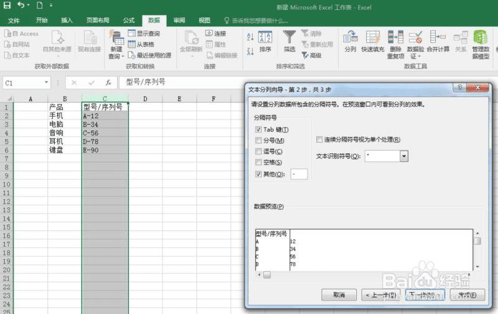The height and width of the screenshot is (314, 498).
Task: Switch to the Insert tab
Action: pos(67,21)
